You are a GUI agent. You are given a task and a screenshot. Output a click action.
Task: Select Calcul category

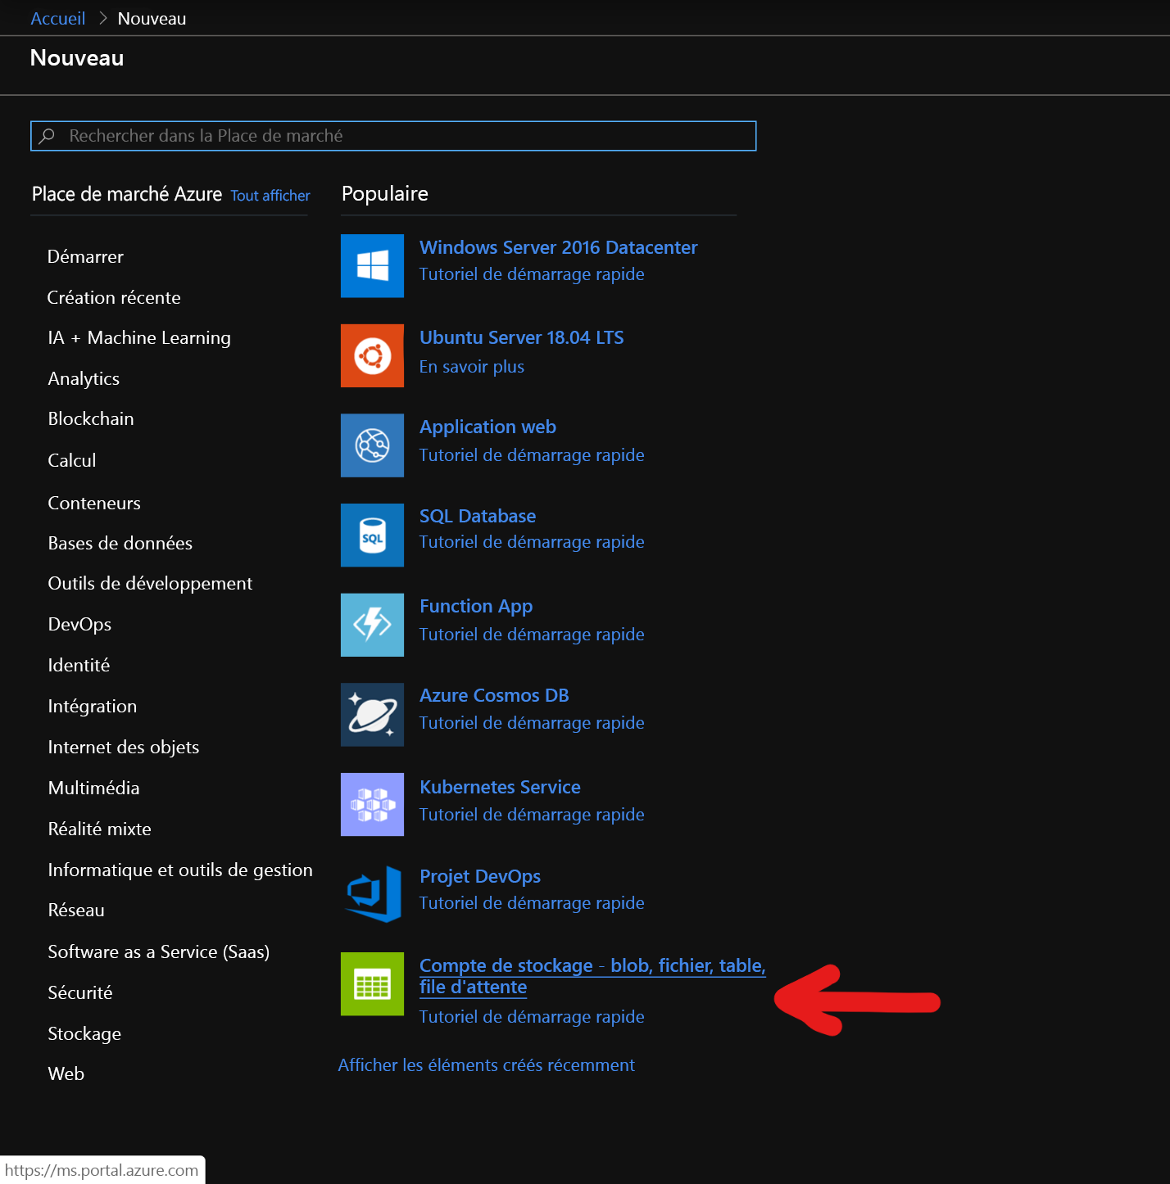coord(72,460)
